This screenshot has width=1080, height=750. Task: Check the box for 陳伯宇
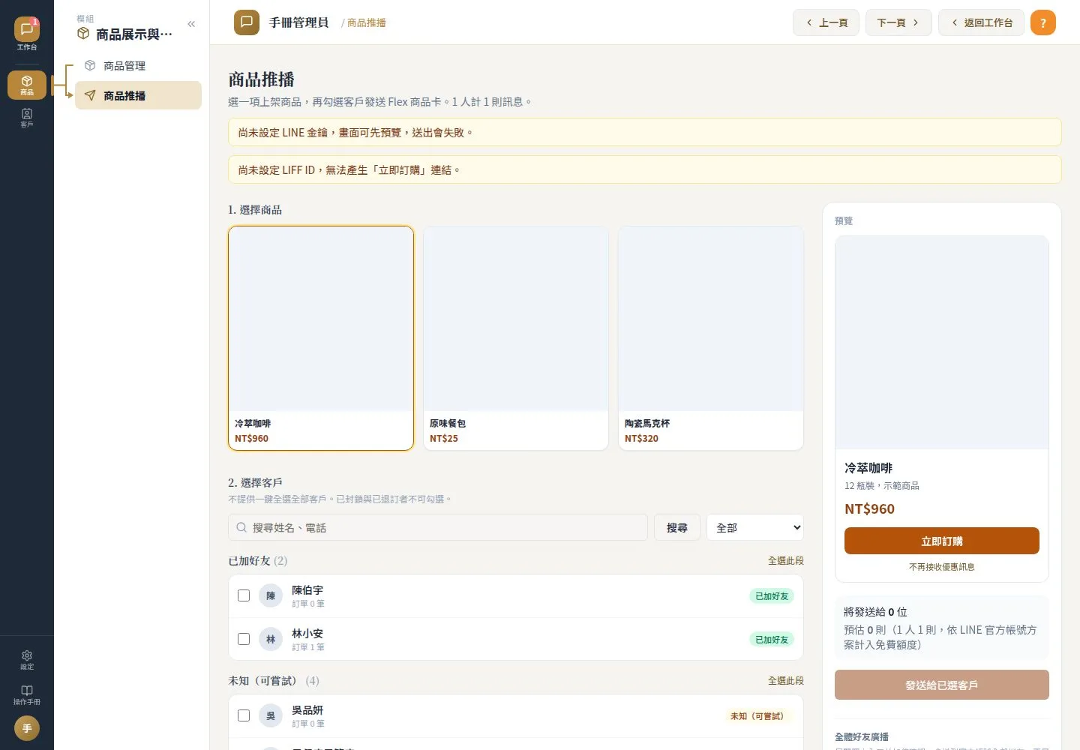pyautogui.click(x=244, y=595)
